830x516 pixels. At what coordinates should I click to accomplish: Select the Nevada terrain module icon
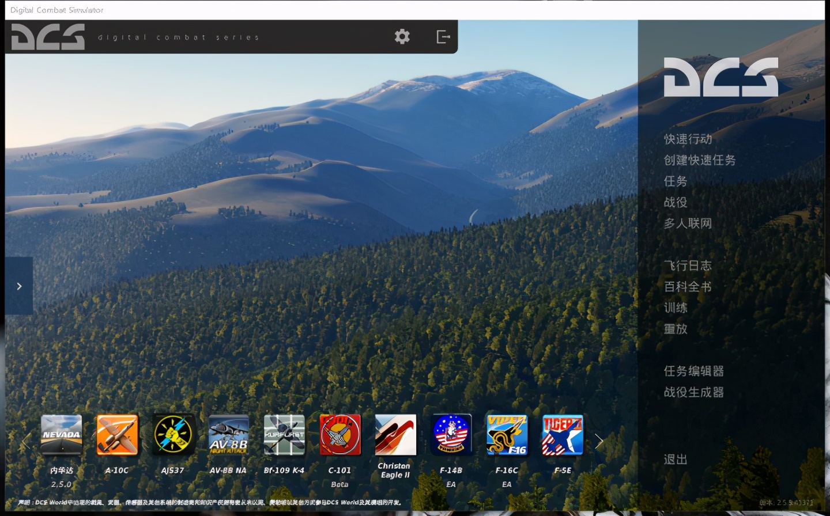62,435
